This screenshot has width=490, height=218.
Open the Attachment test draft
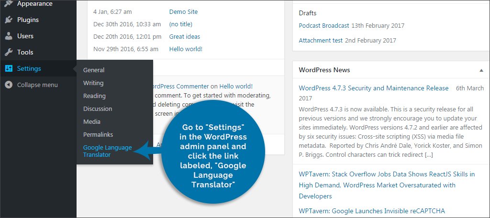321,40
